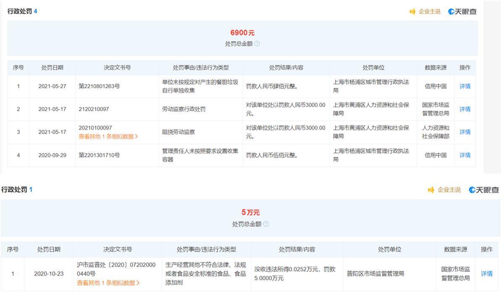504x297 pixels.
Task: Click the 行政处罚 4 section title
Action: pos(22,11)
